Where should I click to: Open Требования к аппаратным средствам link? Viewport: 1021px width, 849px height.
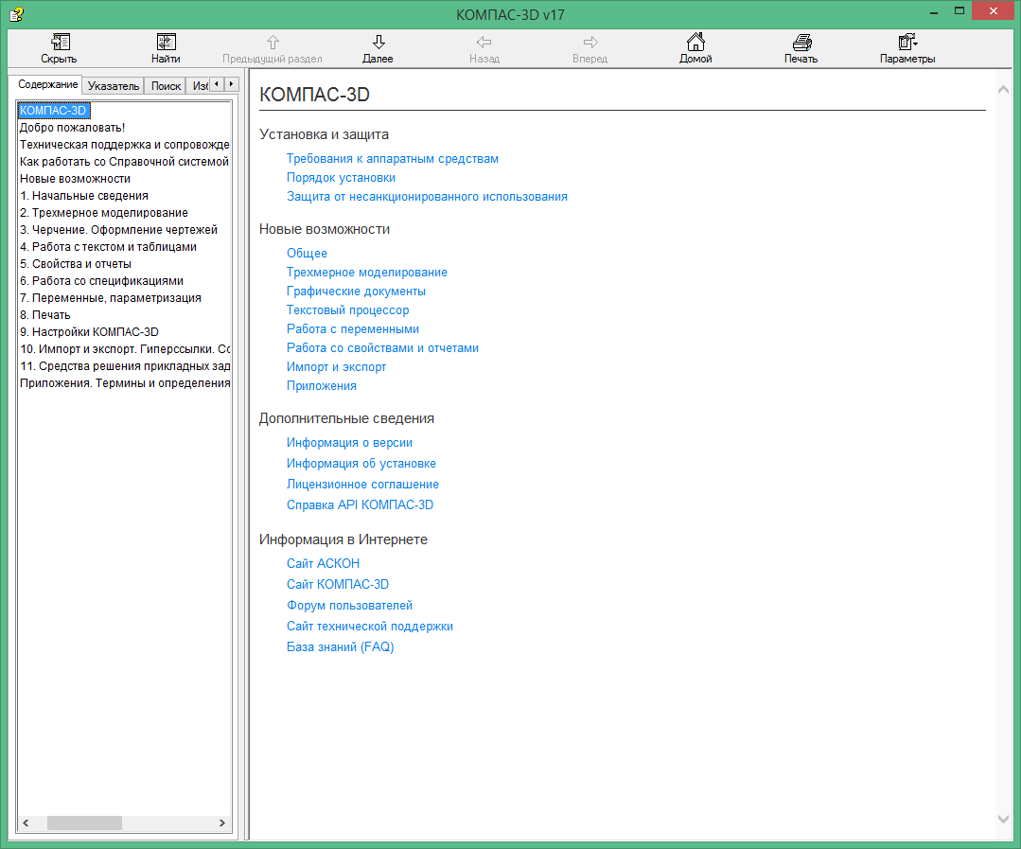(393, 159)
